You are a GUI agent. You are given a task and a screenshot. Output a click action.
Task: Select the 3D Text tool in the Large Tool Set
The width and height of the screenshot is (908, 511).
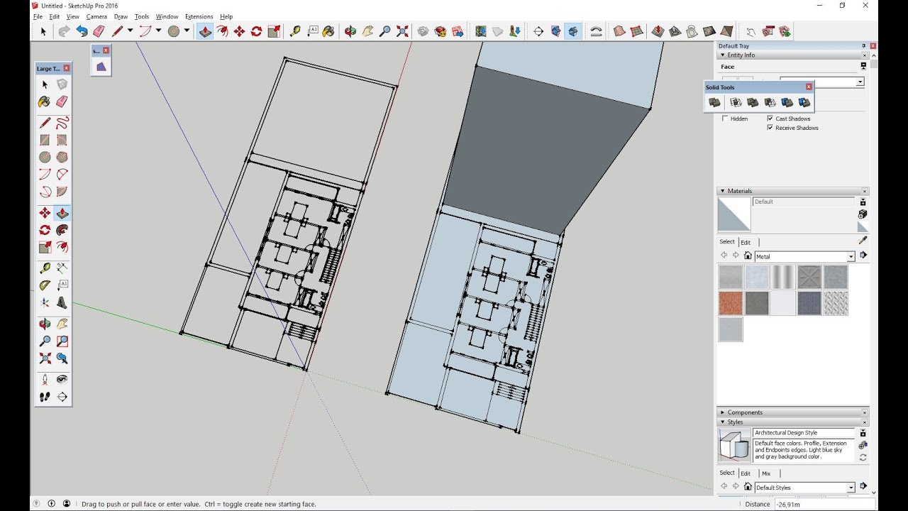click(62, 302)
